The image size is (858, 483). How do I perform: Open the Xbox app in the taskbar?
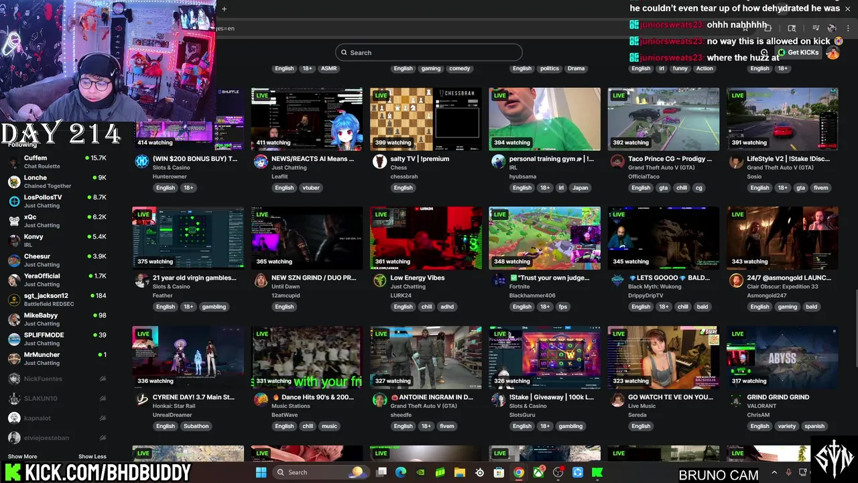pyautogui.click(x=538, y=472)
